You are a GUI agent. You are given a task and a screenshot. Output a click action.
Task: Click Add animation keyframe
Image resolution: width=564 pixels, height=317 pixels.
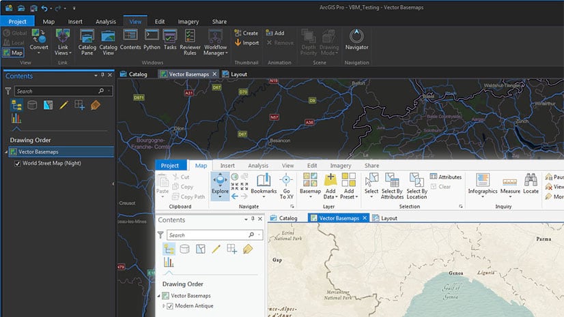274,33
